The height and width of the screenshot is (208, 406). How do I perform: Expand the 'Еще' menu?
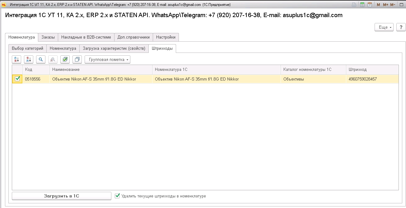384,27
